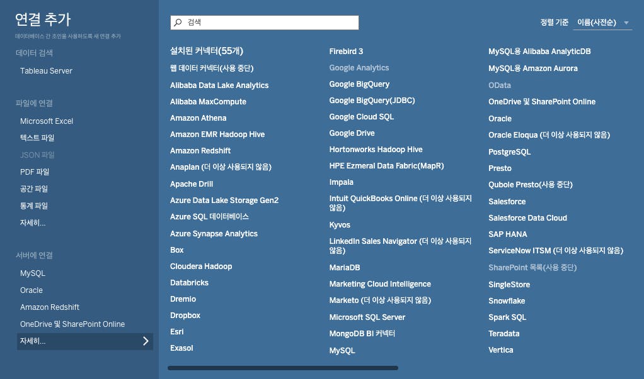
Task: Choose Alibaba Data Lake Analytics connector
Action: click(219, 85)
